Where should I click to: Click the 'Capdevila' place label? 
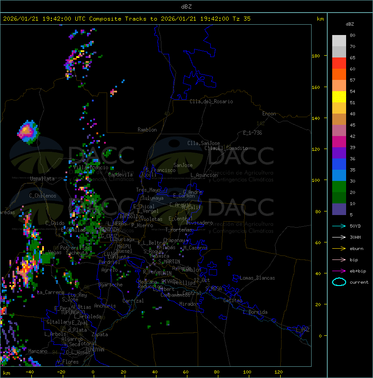[120, 175]
